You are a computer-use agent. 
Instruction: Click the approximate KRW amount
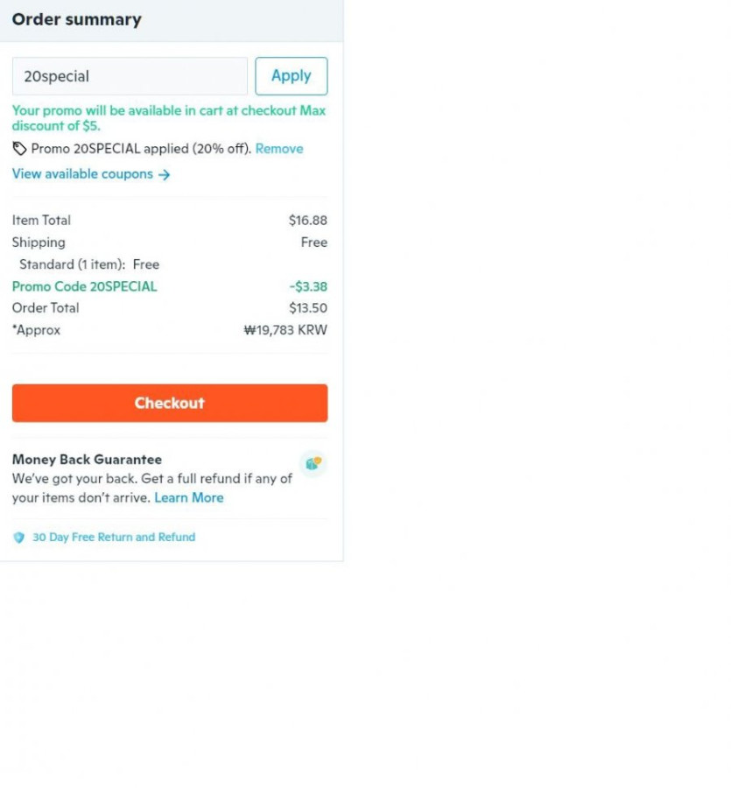(x=285, y=330)
